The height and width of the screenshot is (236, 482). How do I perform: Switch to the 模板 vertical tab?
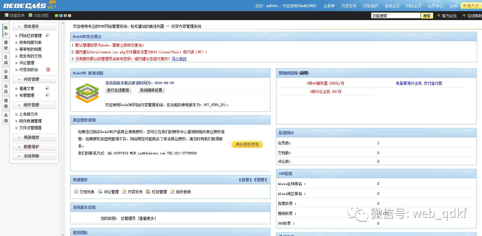point(6,103)
